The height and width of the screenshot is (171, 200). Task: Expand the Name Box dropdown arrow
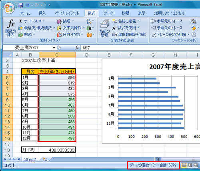(54, 48)
